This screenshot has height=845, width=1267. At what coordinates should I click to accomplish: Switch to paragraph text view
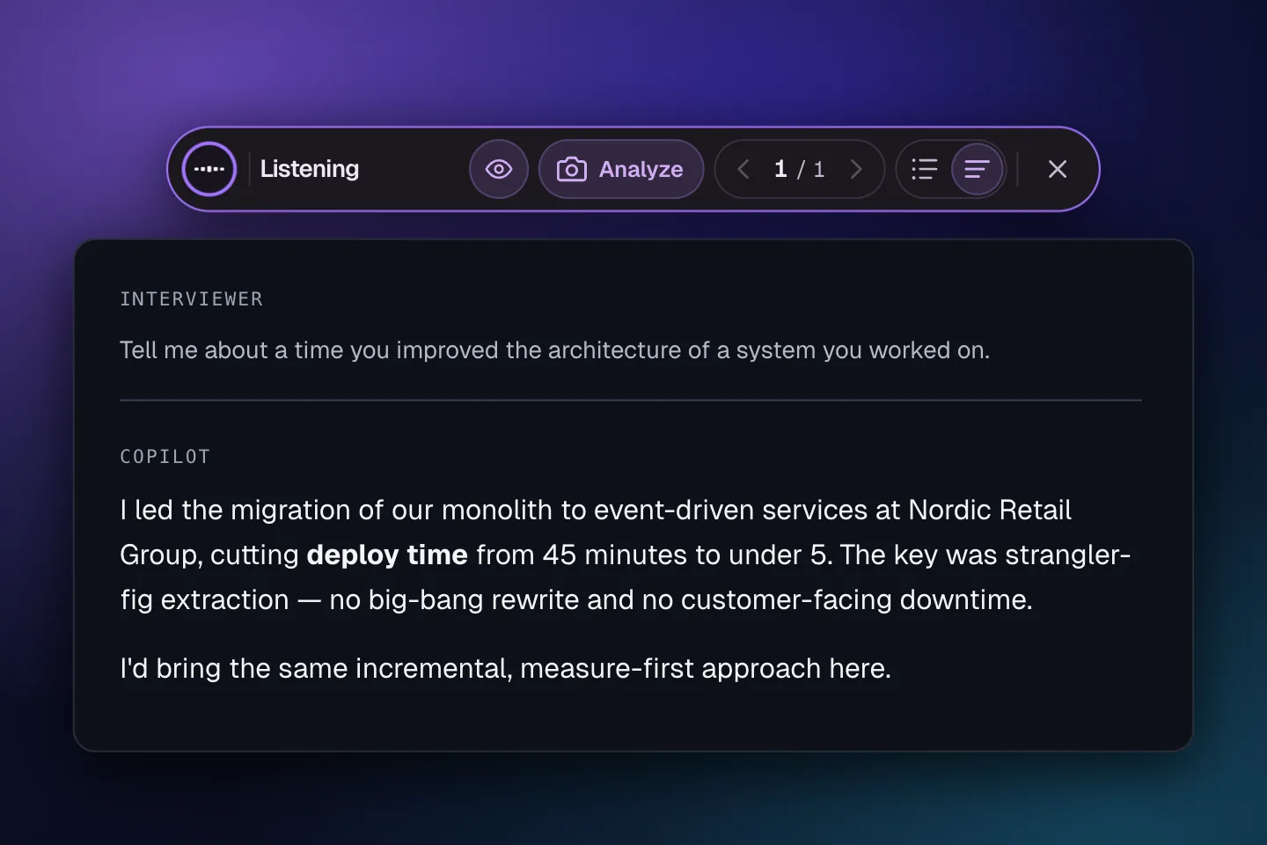tap(977, 169)
